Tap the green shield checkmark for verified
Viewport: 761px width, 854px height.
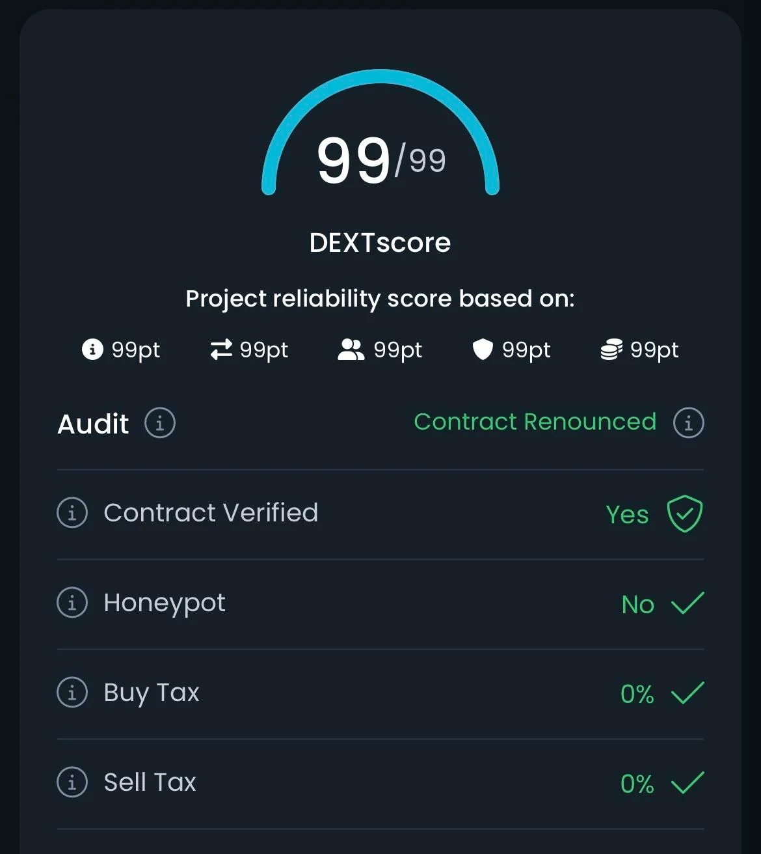point(685,514)
